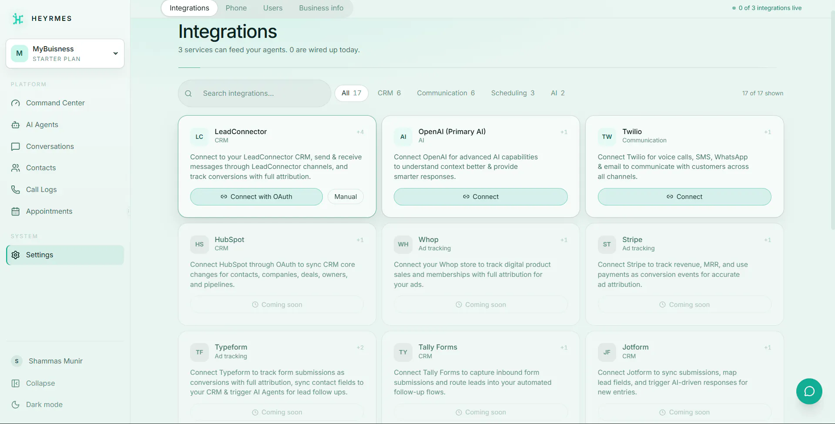This screenshot has width=835, height=424.
Task: Expand the +1 tag on Stripe card
Action: (x=768, y=240)
